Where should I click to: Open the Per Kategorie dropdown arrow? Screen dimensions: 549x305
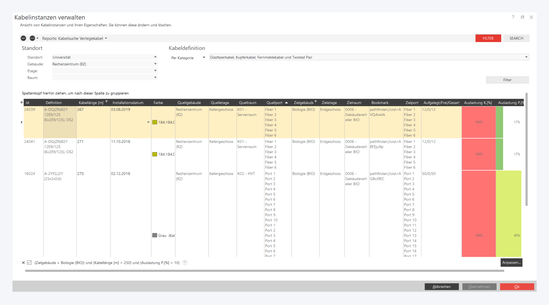tap(204, 57)
